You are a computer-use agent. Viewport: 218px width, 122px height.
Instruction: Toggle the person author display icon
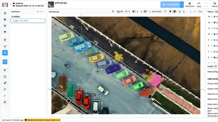coord(141,11)
